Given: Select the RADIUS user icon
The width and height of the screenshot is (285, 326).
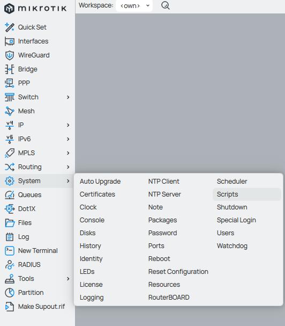Looking at the screenshot, I should 10,264.
